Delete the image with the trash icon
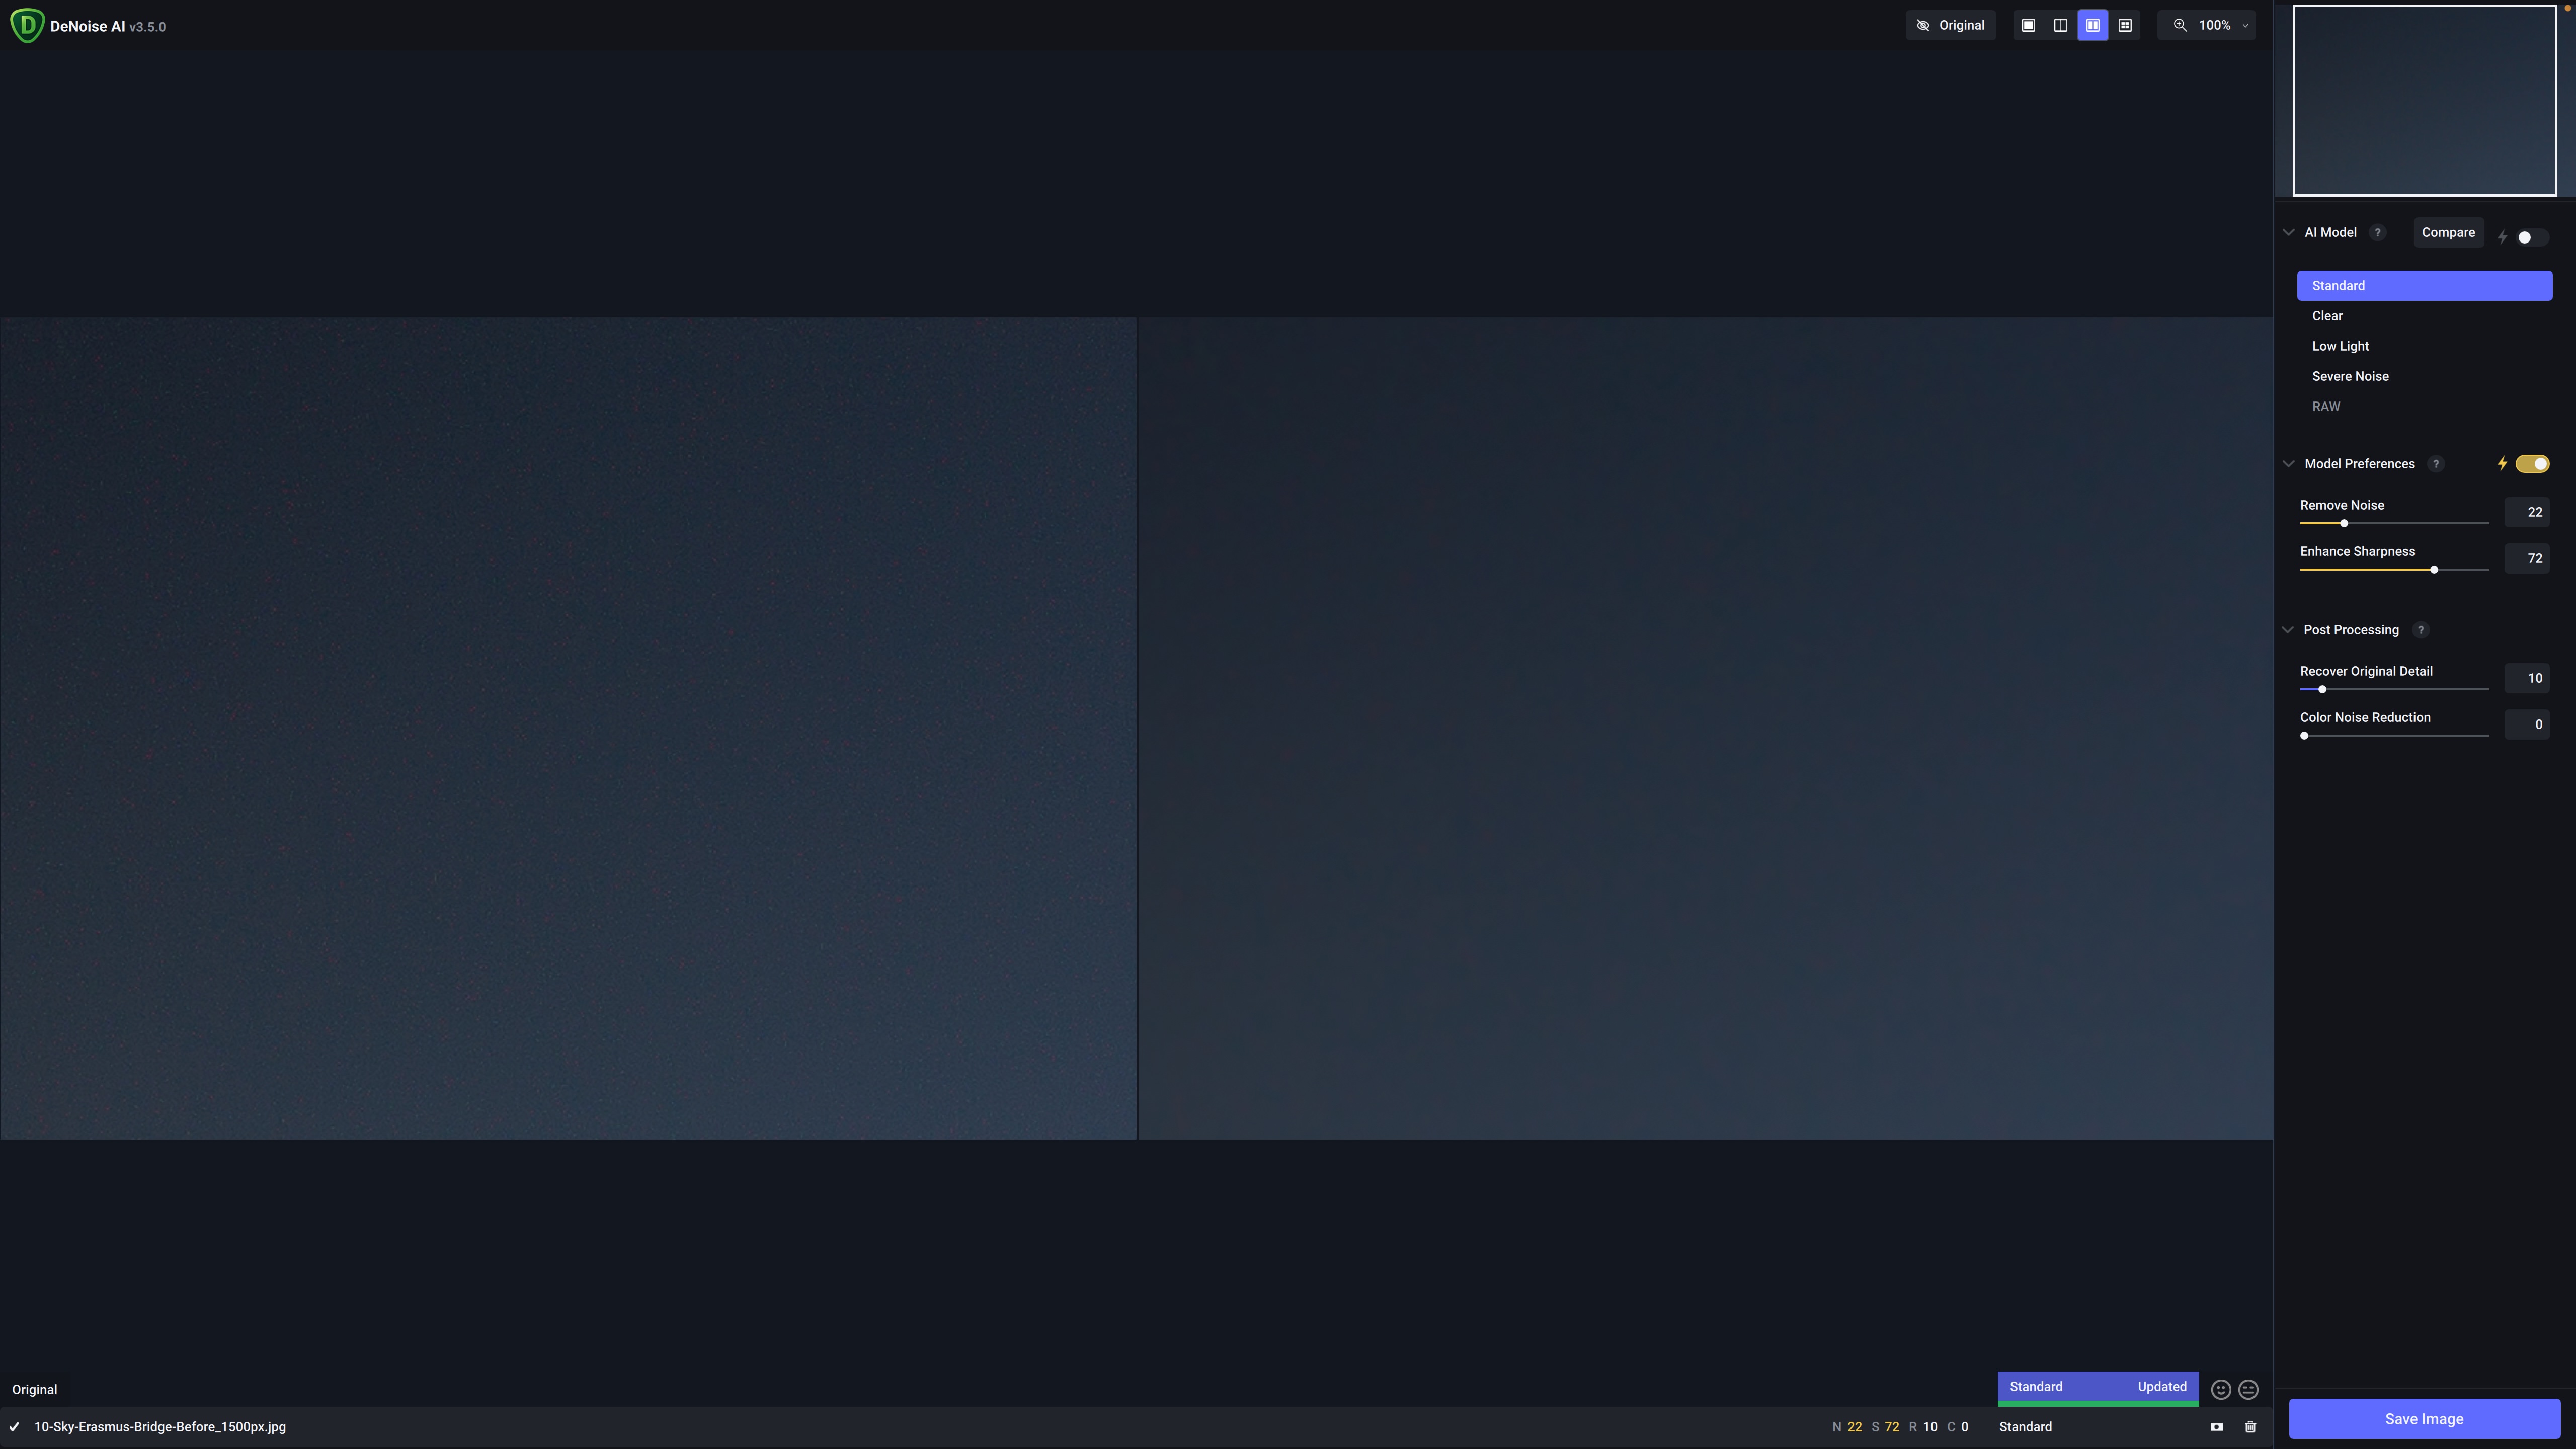Image resolution: width=2576 pixels, height=1449 pixels. [2250, 1427]
